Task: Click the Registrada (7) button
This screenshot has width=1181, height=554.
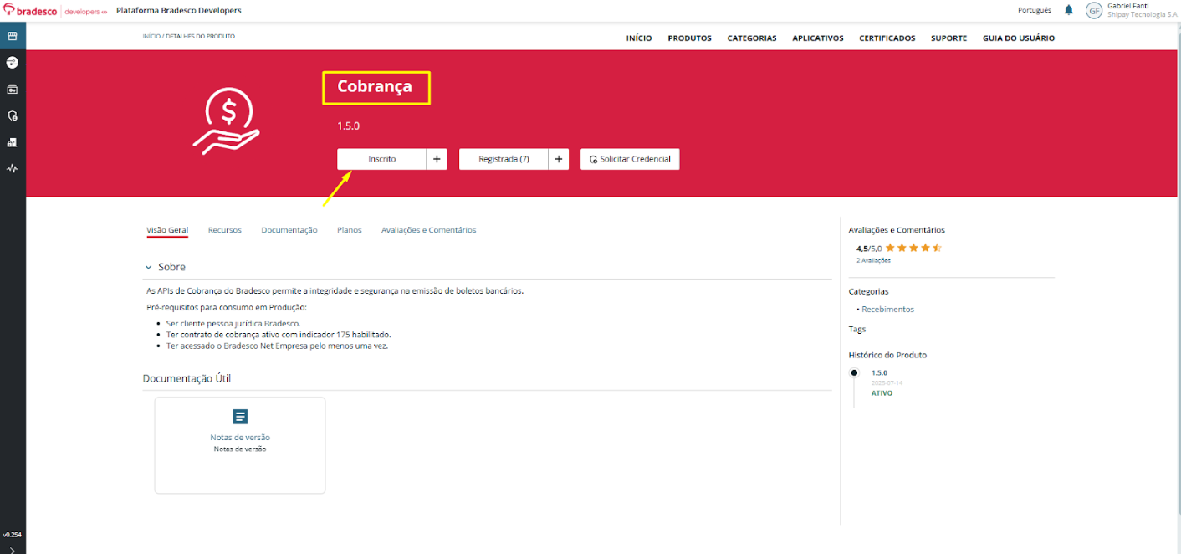Action: 504,159
